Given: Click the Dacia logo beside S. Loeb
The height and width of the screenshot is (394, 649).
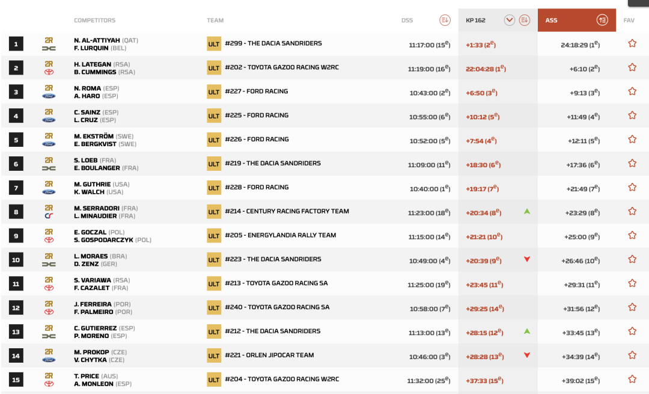Looking at the screenshot, I should click(49, 168).
